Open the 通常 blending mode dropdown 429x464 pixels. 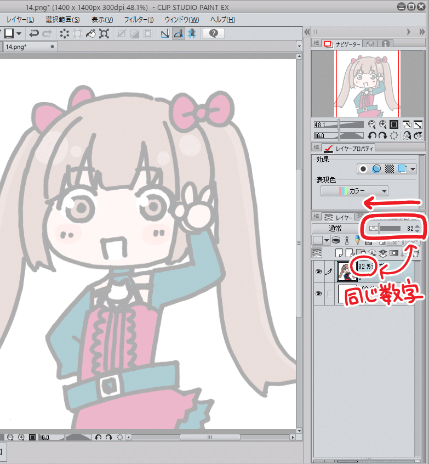(335, 229)
